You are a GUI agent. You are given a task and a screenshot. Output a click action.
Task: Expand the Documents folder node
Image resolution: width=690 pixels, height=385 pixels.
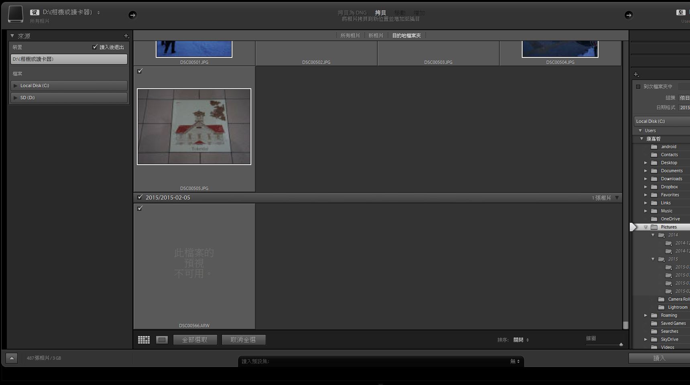click(645, 171)
